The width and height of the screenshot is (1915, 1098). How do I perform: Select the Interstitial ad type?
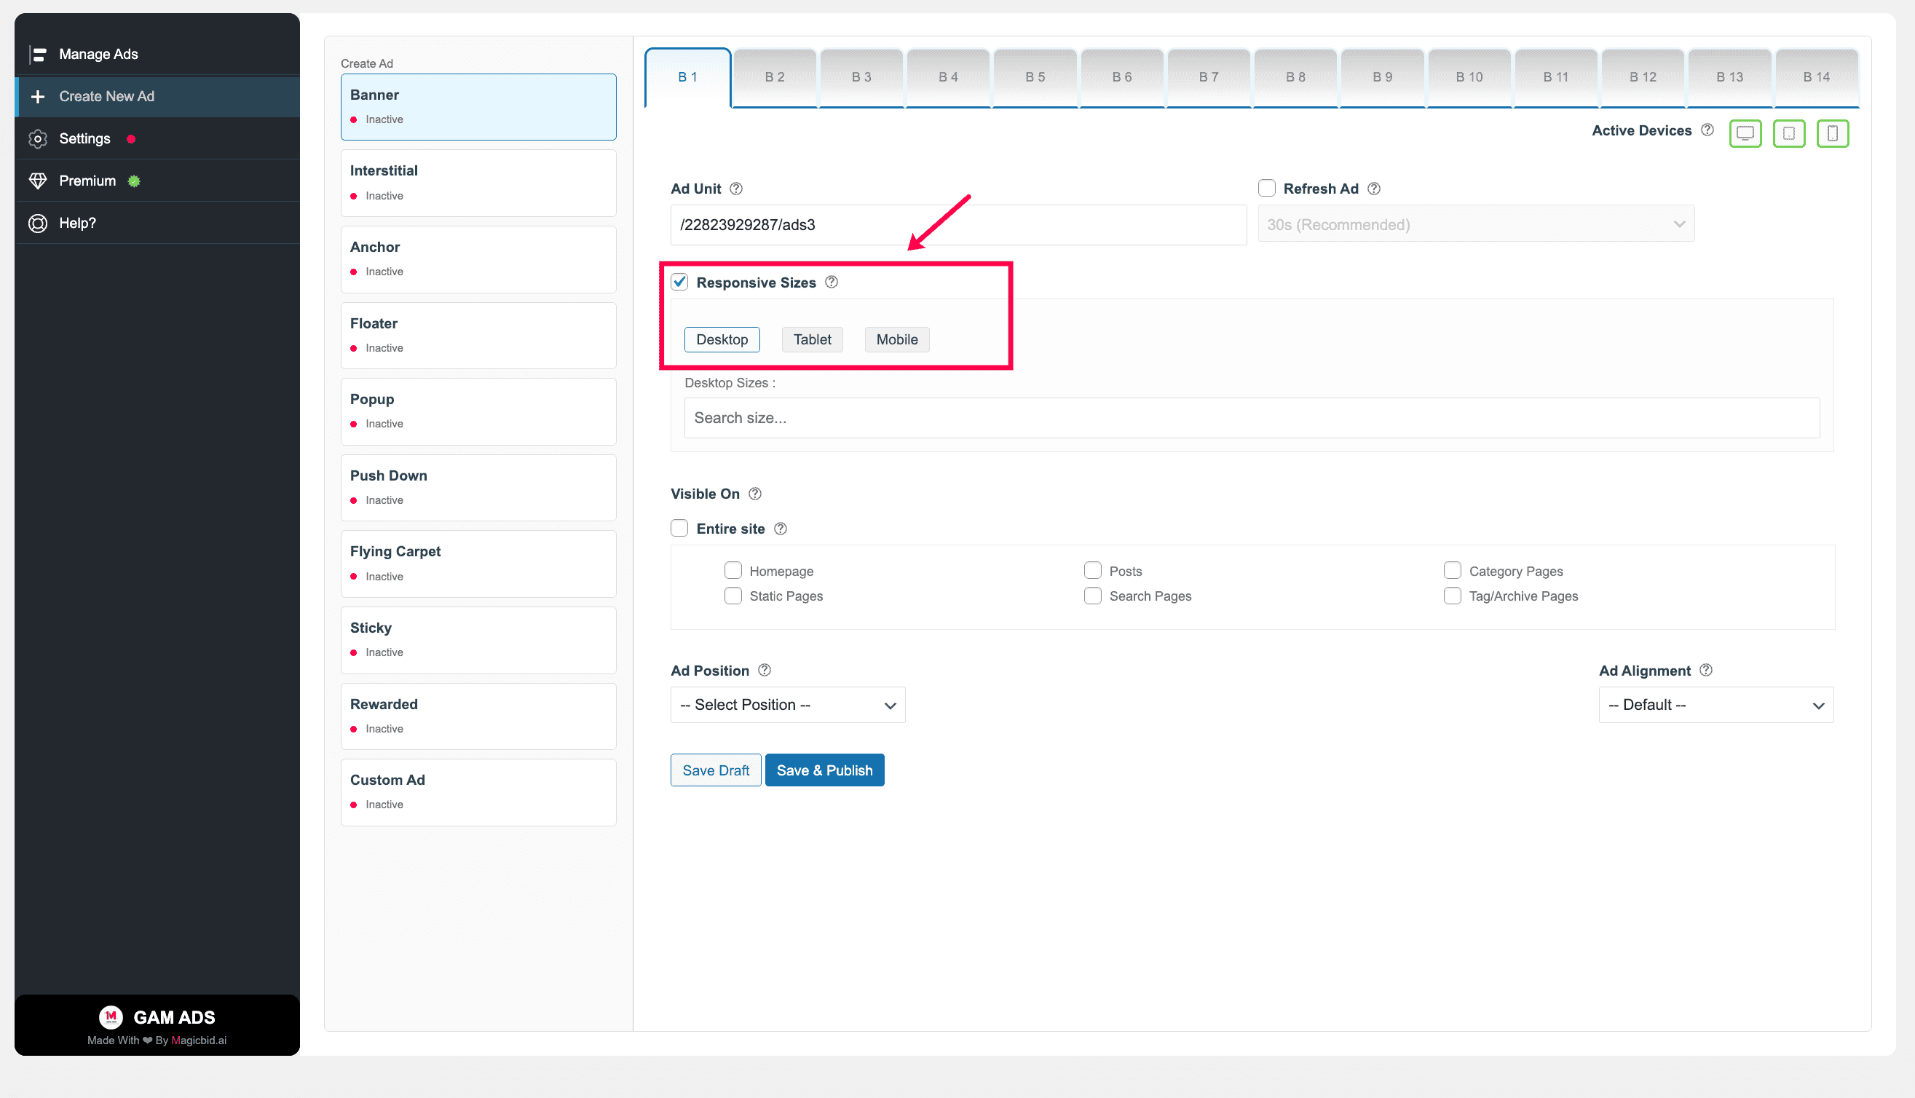(479, 183)
